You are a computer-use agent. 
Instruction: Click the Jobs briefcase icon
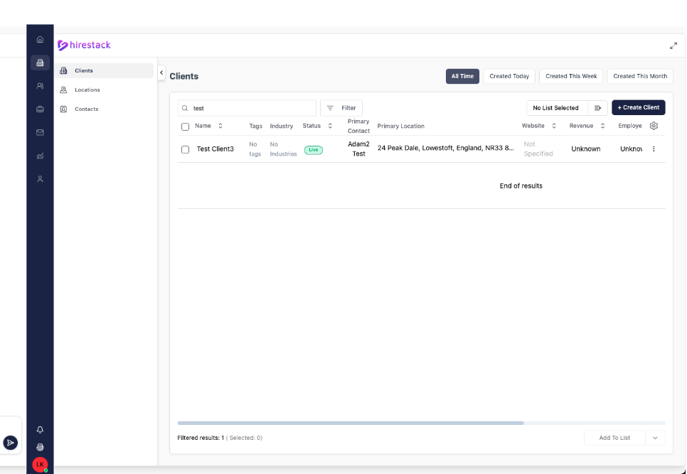(x=40, y=109)
